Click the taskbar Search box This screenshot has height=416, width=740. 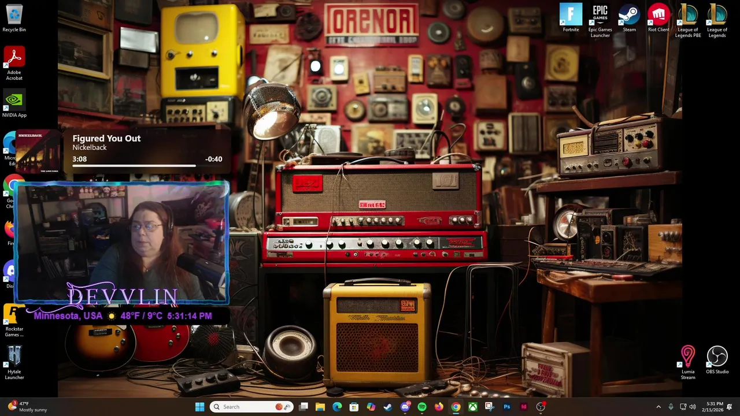251,407
